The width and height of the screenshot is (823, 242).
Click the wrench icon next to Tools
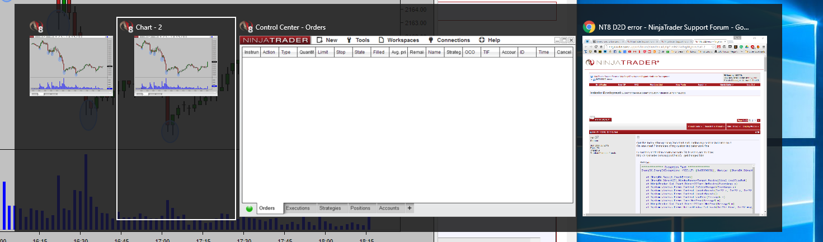coord(349,40)
